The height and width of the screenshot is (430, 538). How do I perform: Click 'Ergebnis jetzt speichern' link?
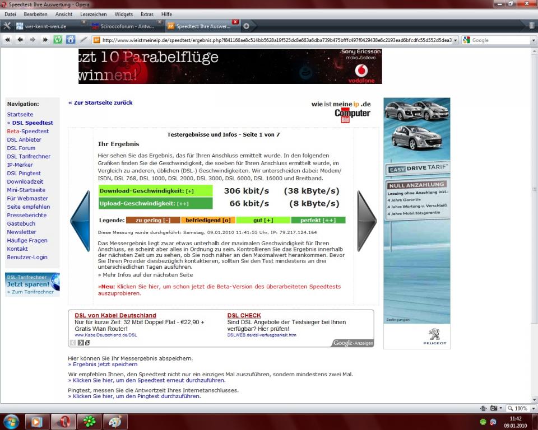point(103,364)
